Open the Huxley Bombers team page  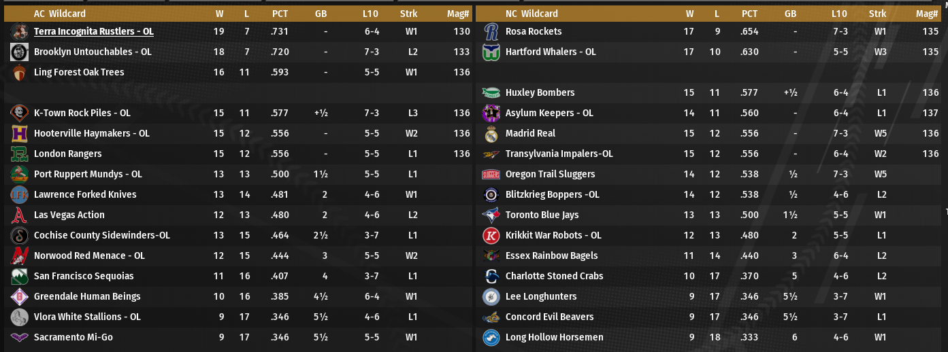tap(540, 92)
